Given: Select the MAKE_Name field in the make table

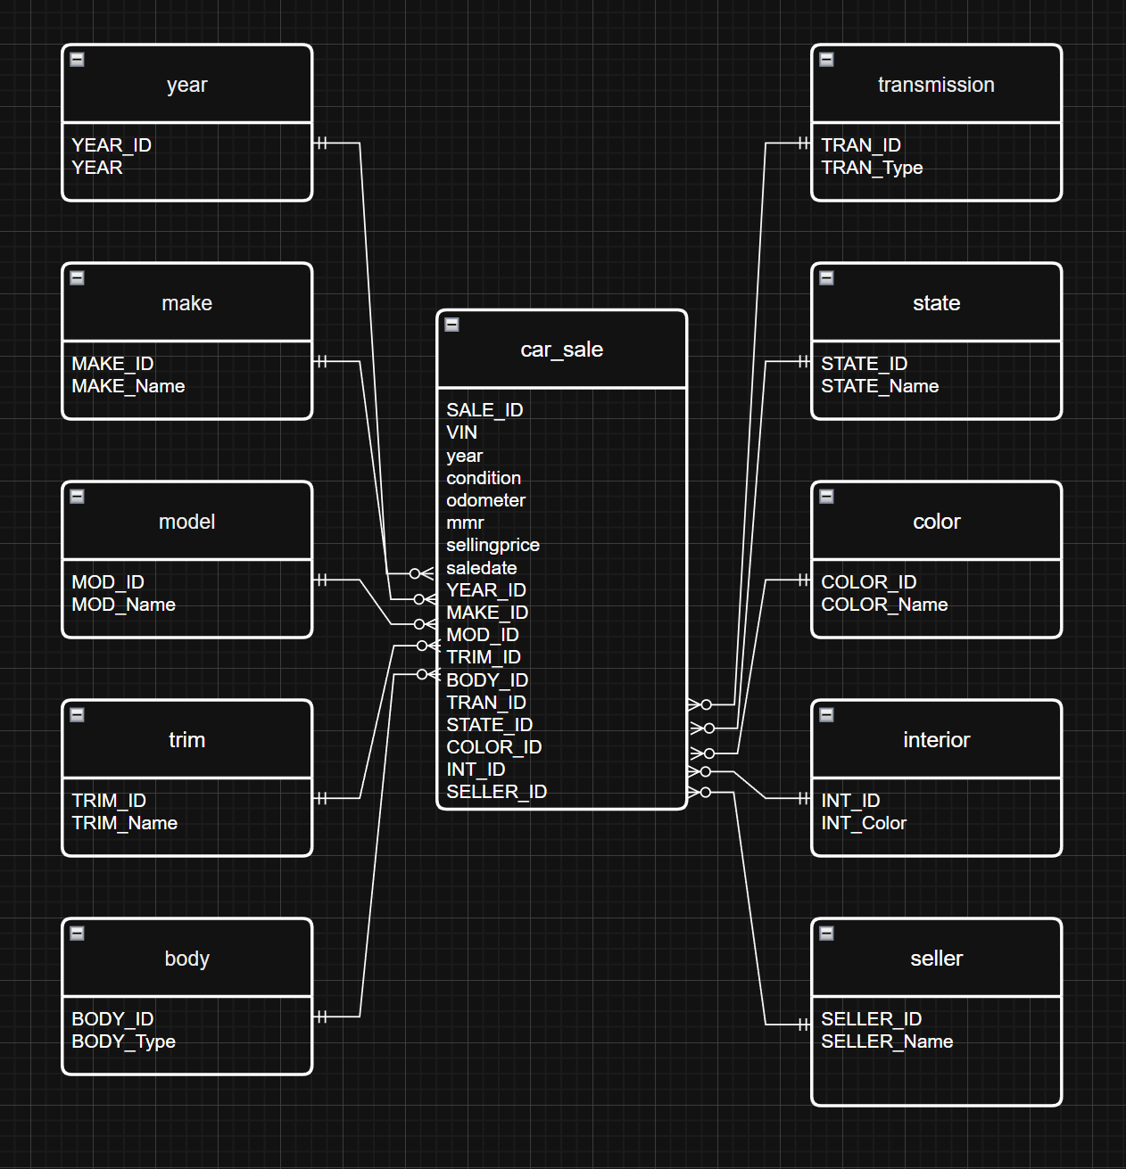Looking at the screenshot, I should [128, 386].
